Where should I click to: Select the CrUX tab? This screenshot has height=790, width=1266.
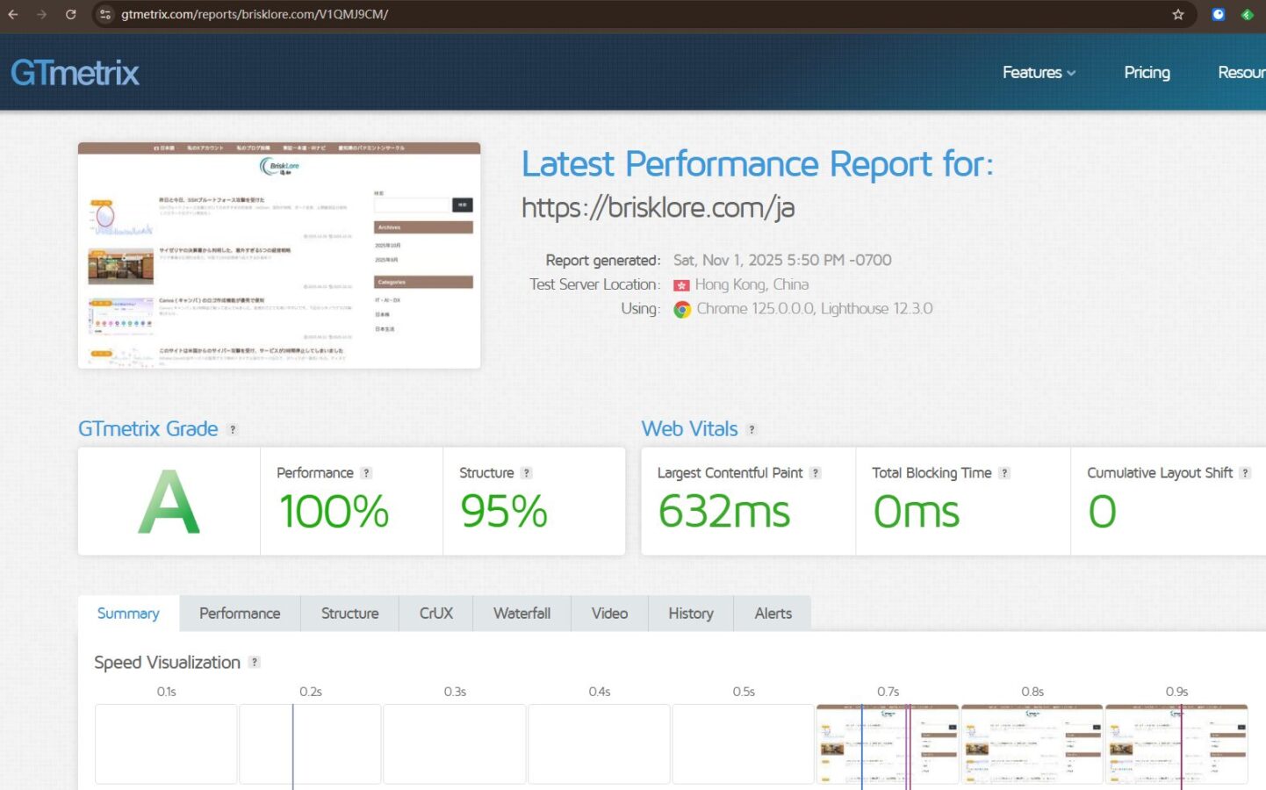[435, 614]
